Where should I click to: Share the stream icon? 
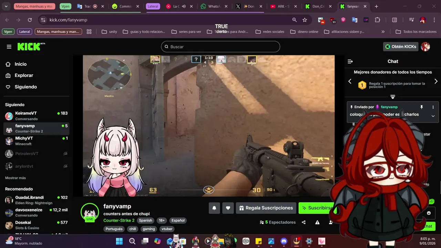pyautogui.click(x=304, y=222)
